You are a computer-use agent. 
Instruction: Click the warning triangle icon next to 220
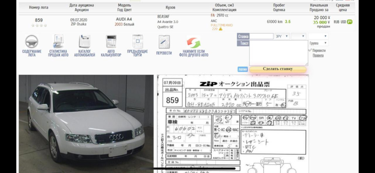tap(220, 29)
